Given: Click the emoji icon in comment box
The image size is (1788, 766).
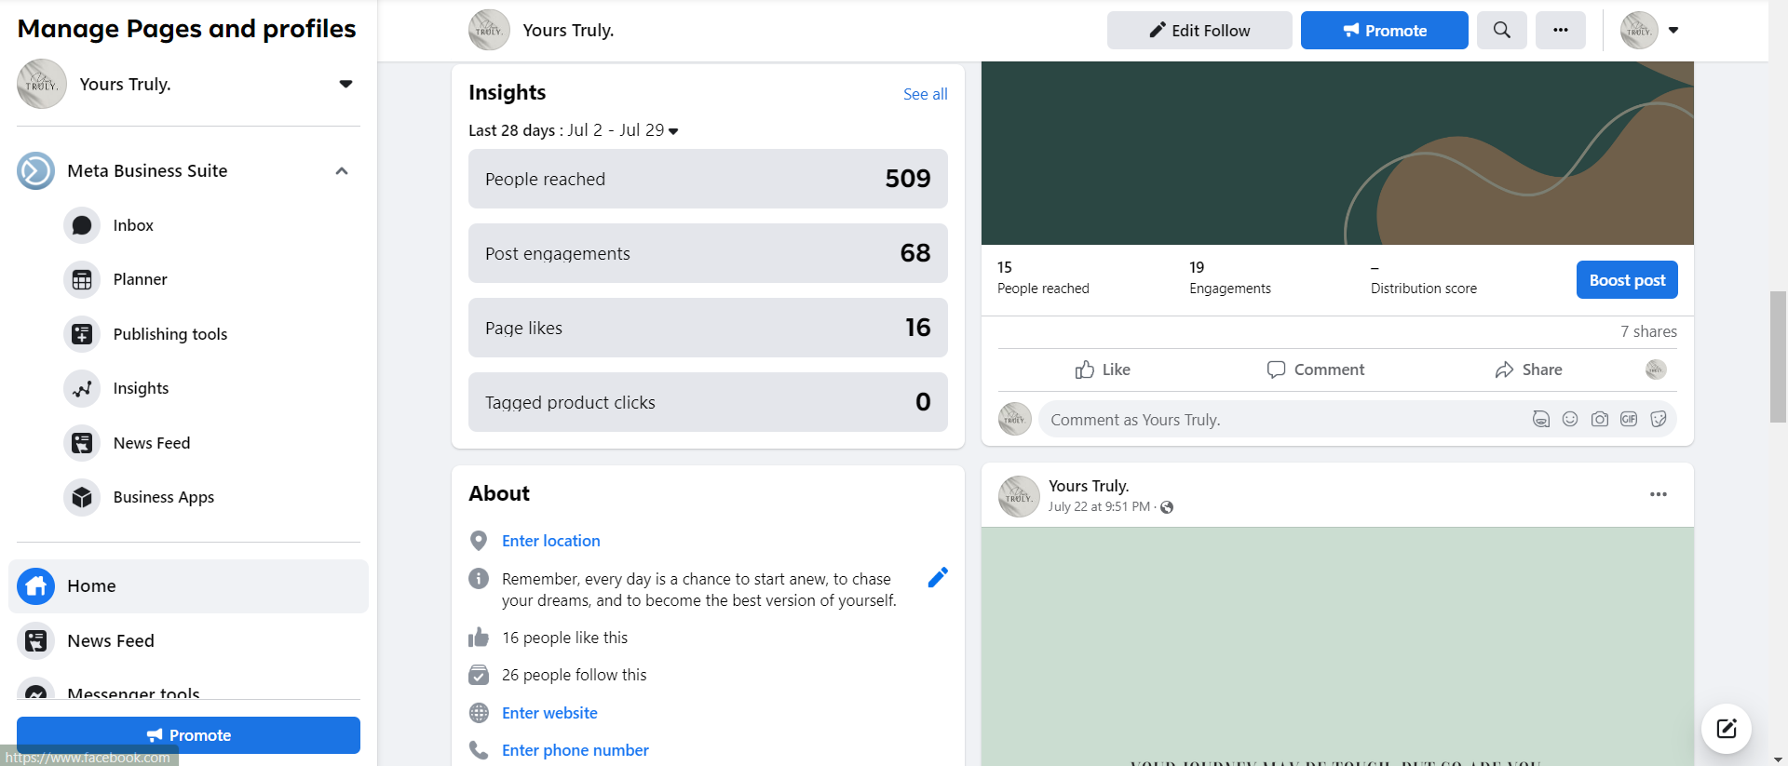Looking at the screenshot, I should click(x=1570, y=419).
